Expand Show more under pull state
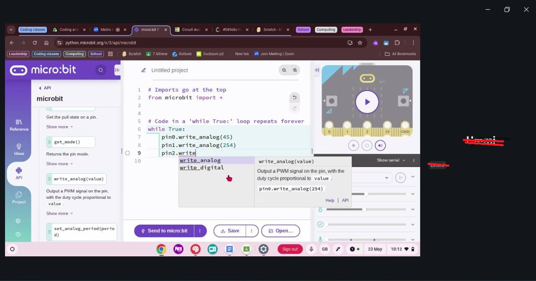Image resolution: width=536 pixels, height=281 pixels. pos(59,127)
